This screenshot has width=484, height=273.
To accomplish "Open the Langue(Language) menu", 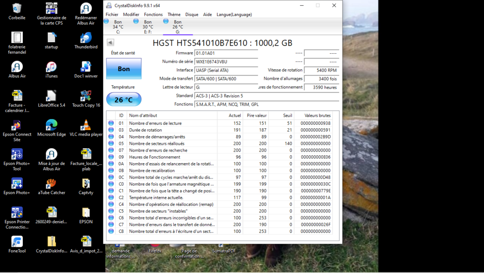I will pyautogui.click(x=234, y=15).
